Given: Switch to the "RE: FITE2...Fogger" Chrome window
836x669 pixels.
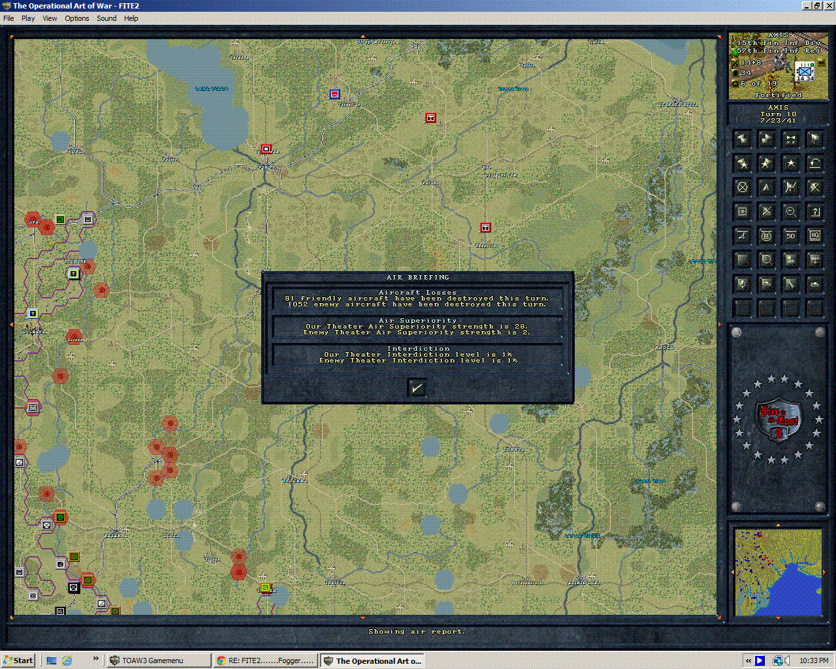Looking at the screenshot, I should pos(266,661).
